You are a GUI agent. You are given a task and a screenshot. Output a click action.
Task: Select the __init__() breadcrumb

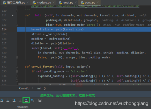[x=40, y=88]
